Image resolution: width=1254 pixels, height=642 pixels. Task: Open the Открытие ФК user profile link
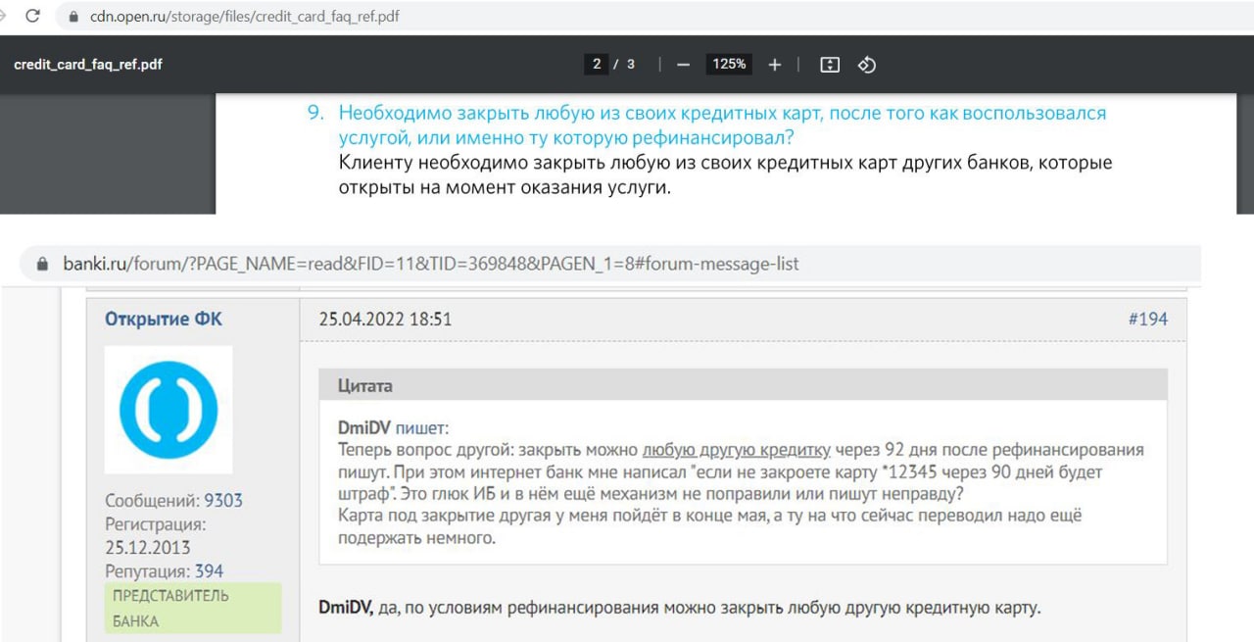(x=164, y=319)
